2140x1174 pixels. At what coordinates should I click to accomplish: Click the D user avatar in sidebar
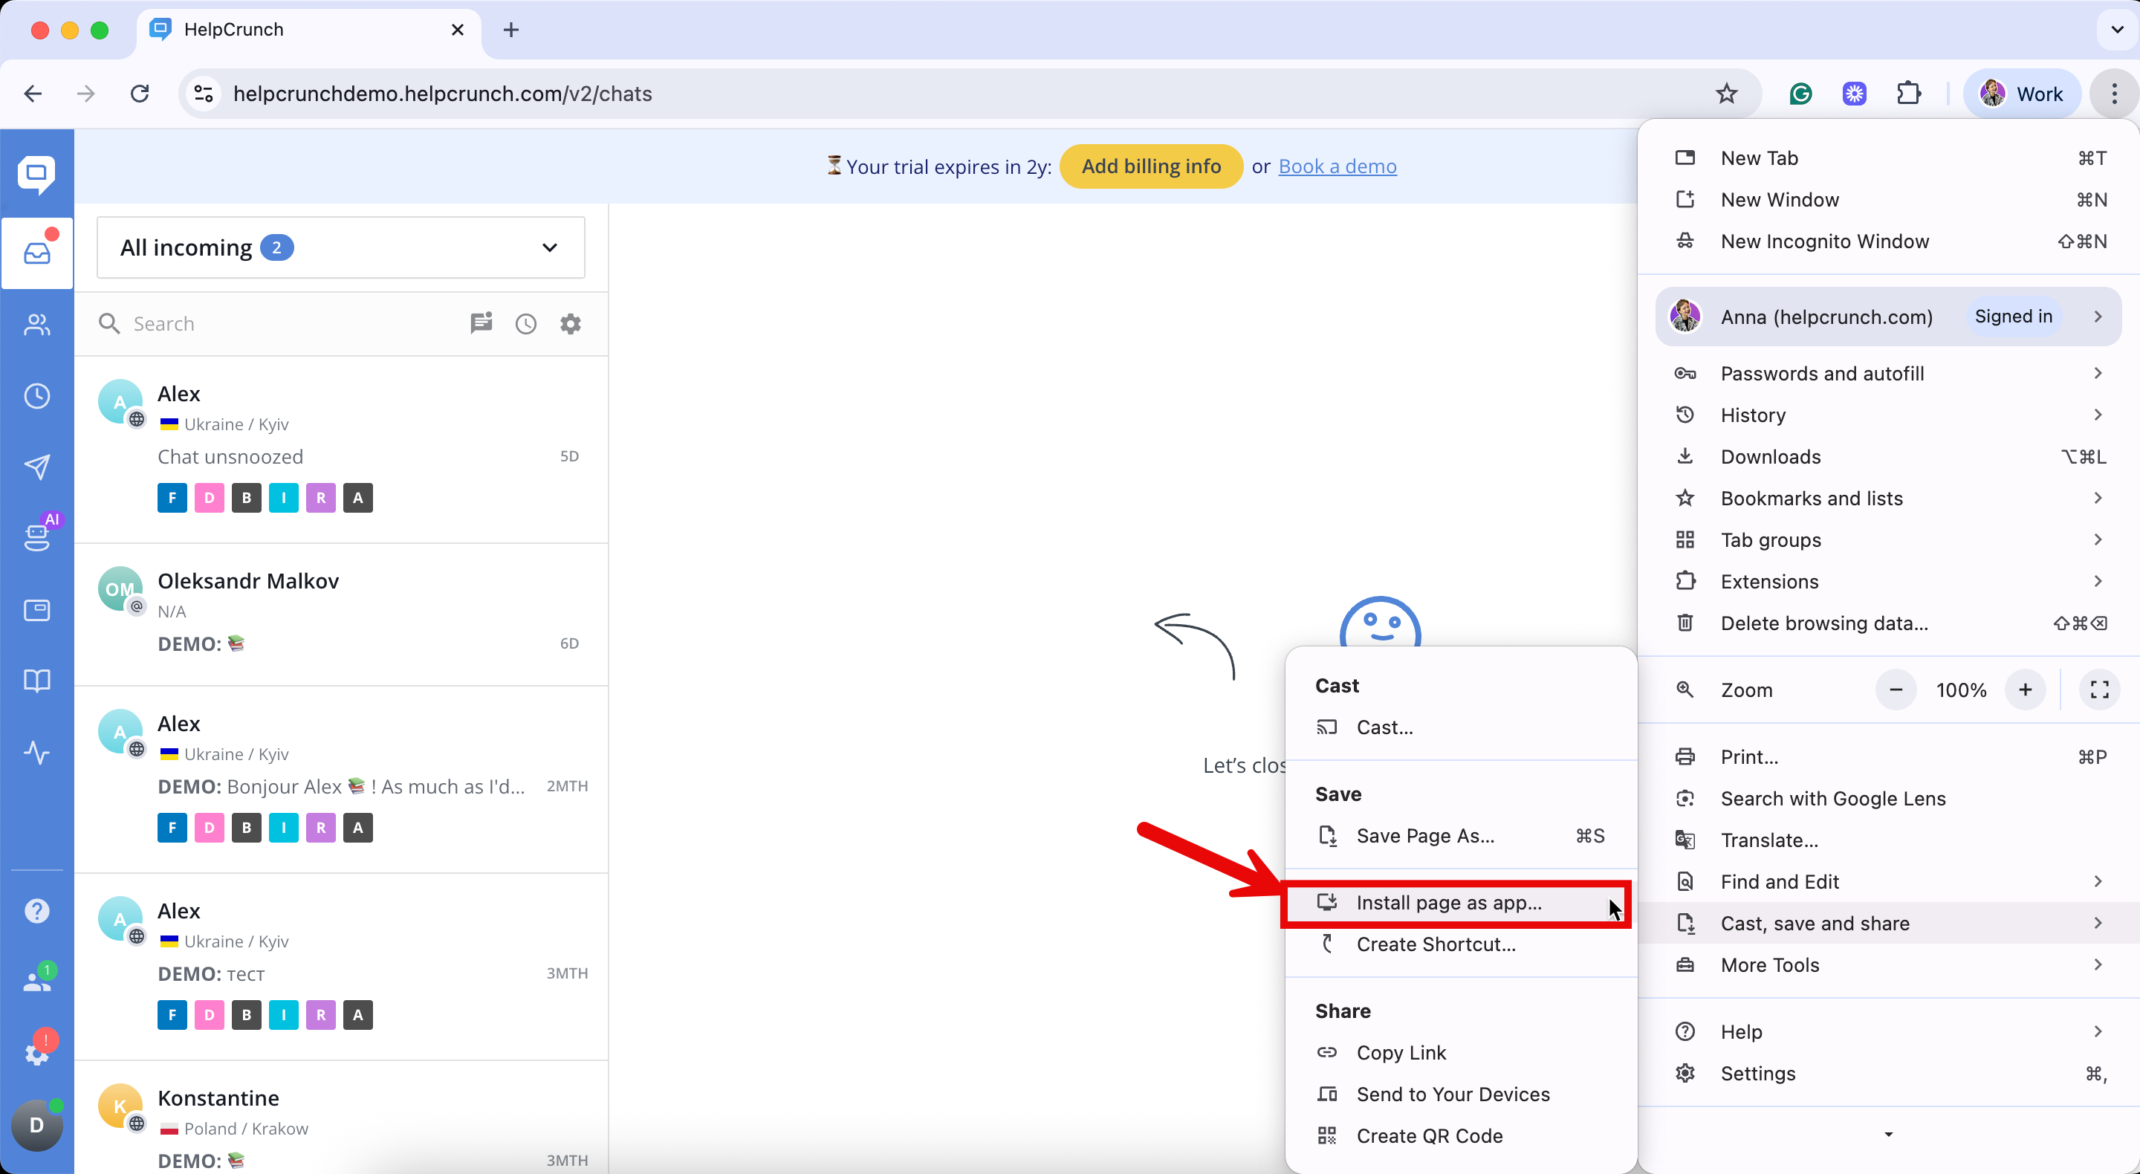coord(36,1125)
